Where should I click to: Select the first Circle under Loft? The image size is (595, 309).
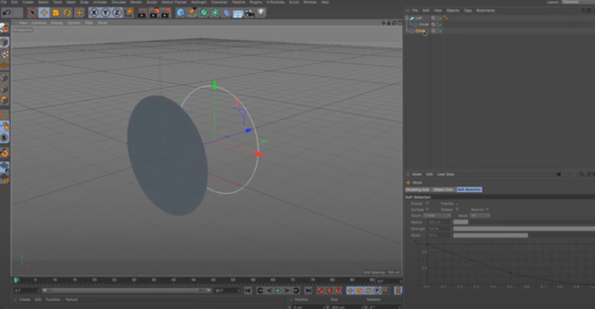click(423, 25)
